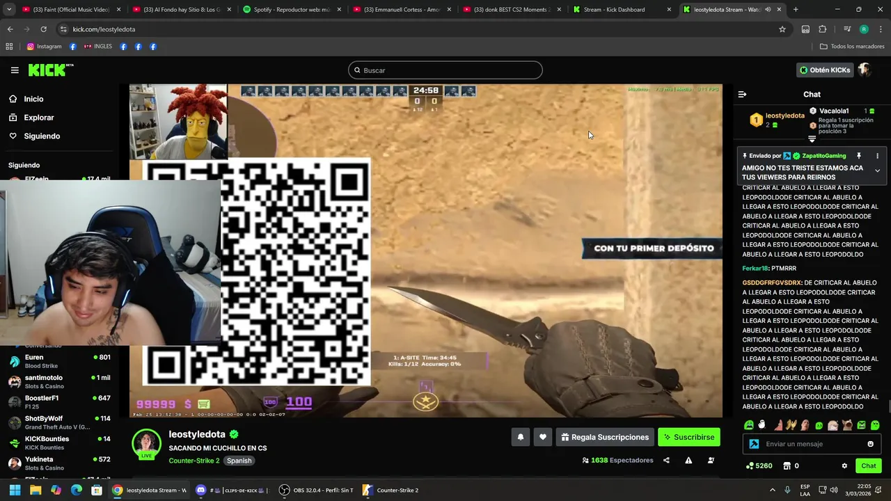Open leostyledota streamer avatar with LIVE badge

tap(147, 444)
